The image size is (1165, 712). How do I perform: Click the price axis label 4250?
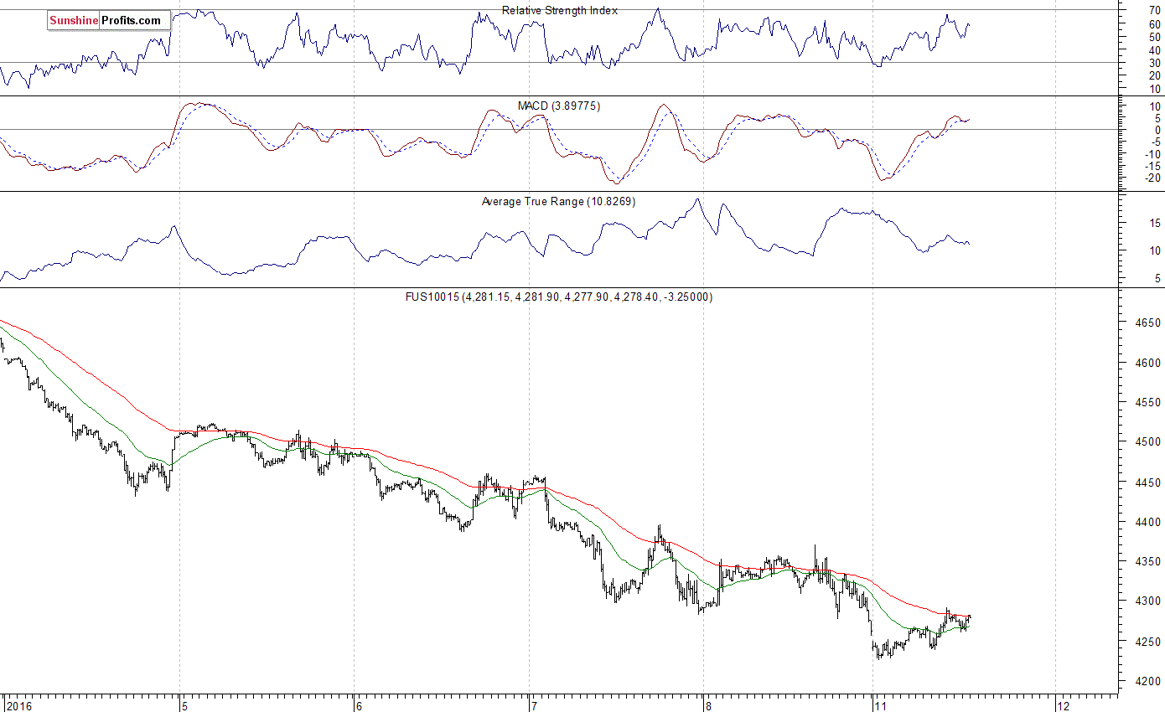[x=1148, y=642]
